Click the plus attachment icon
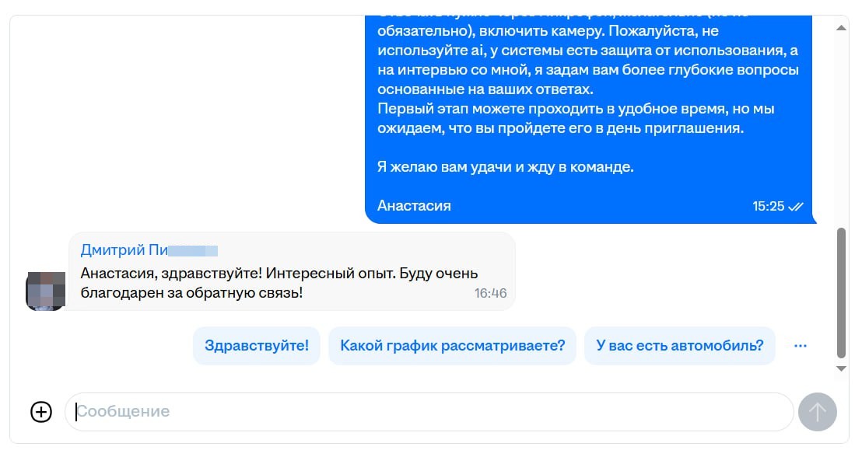Viewport: 855px width, 457px height. pos(40,412)
